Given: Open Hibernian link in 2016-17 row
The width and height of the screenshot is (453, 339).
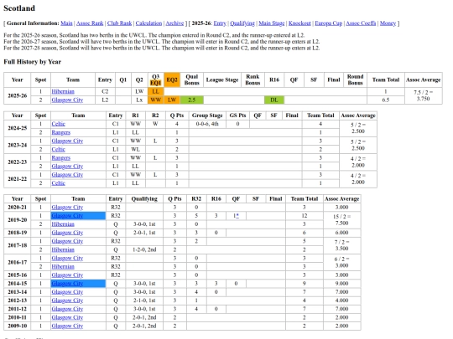Looking at the screenshot, I should click(x=63, y=267).
